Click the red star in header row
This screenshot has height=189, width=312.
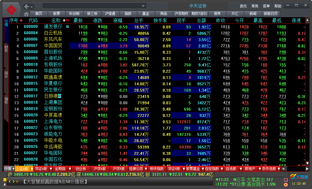pos(21,20)
